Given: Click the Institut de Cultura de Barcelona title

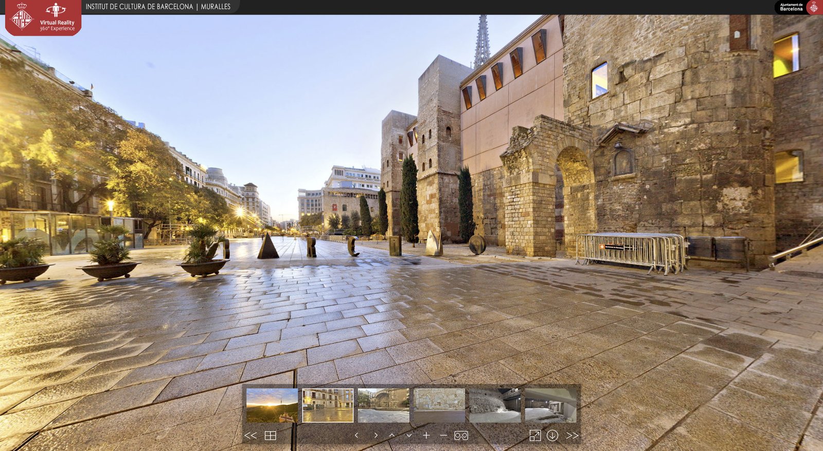Looking at the screenshot, I should click(158, 7).
